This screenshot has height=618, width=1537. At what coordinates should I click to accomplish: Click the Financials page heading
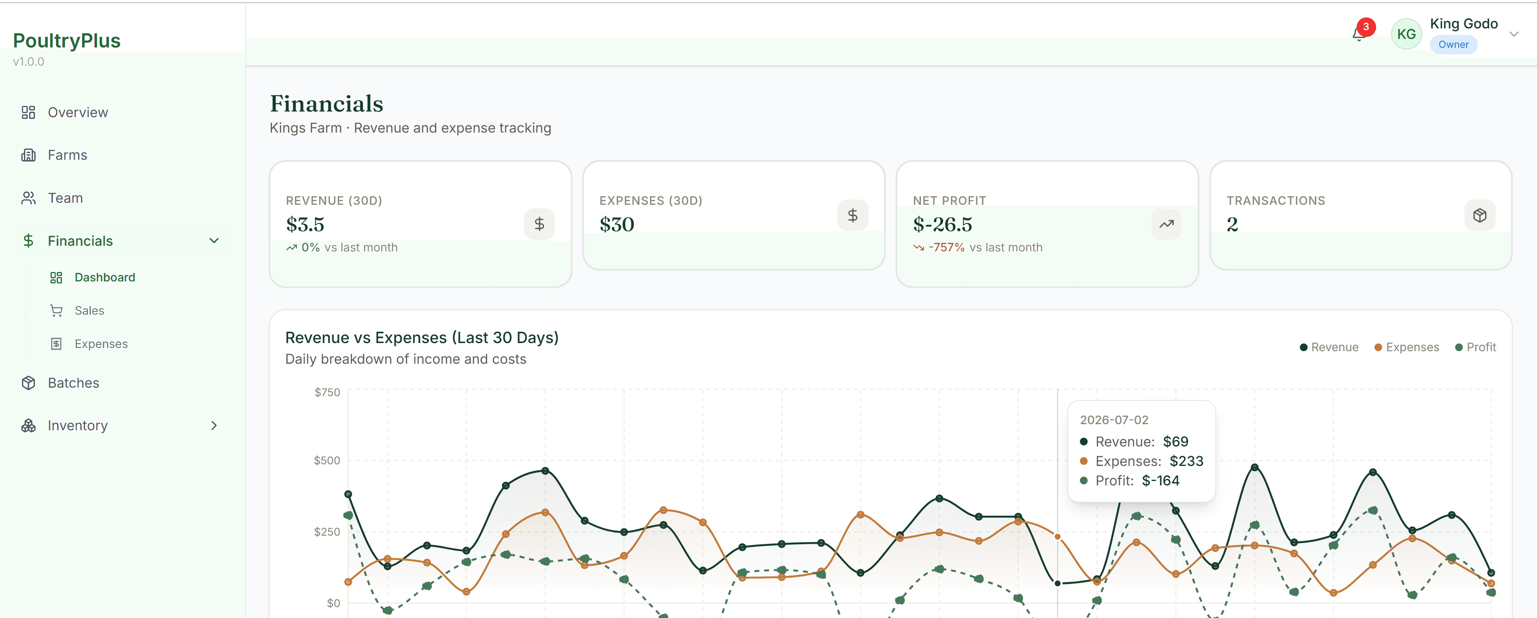(326, 104)
